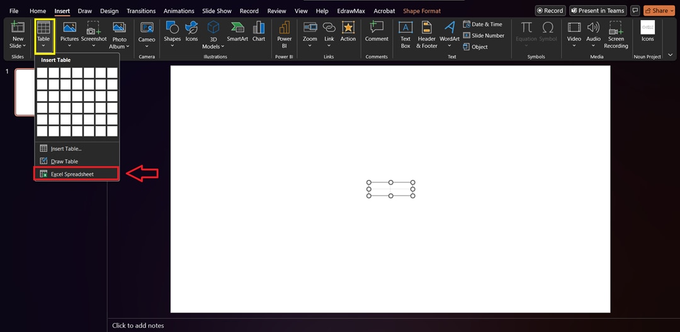Open the Shape Format tab
This screenshot has width=680, height=332.
pyautogui.click(x=421, y=11)
